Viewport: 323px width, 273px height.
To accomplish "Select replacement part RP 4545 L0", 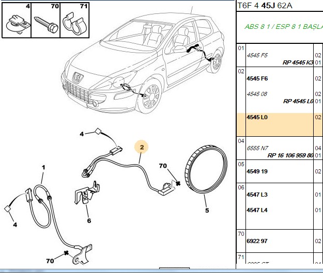I will tap(298, 101).
